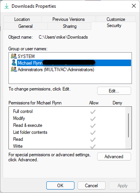Go to the Customize tab
This screenshot has width=140, height=193.
click(x=116, y=19)
